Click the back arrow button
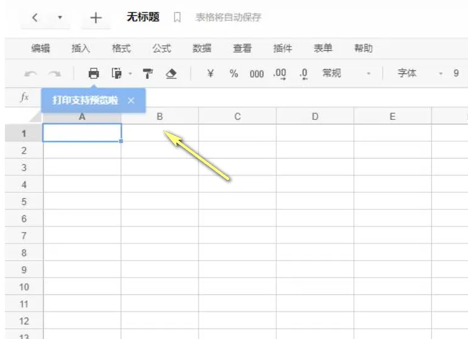The height and width of the screenshot is (339, 468). tap(35, 18)
